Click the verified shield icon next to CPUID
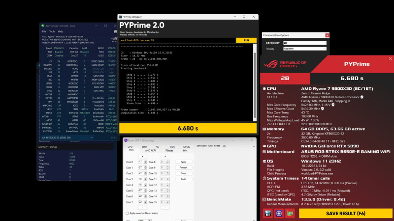The image size is (394, 221). (x=362, y=97)
